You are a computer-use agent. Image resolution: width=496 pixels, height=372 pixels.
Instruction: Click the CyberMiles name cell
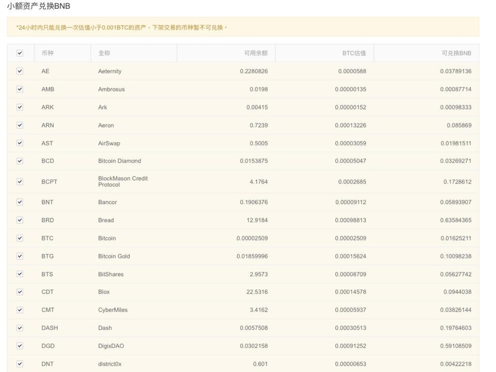[x=113, y=310]
